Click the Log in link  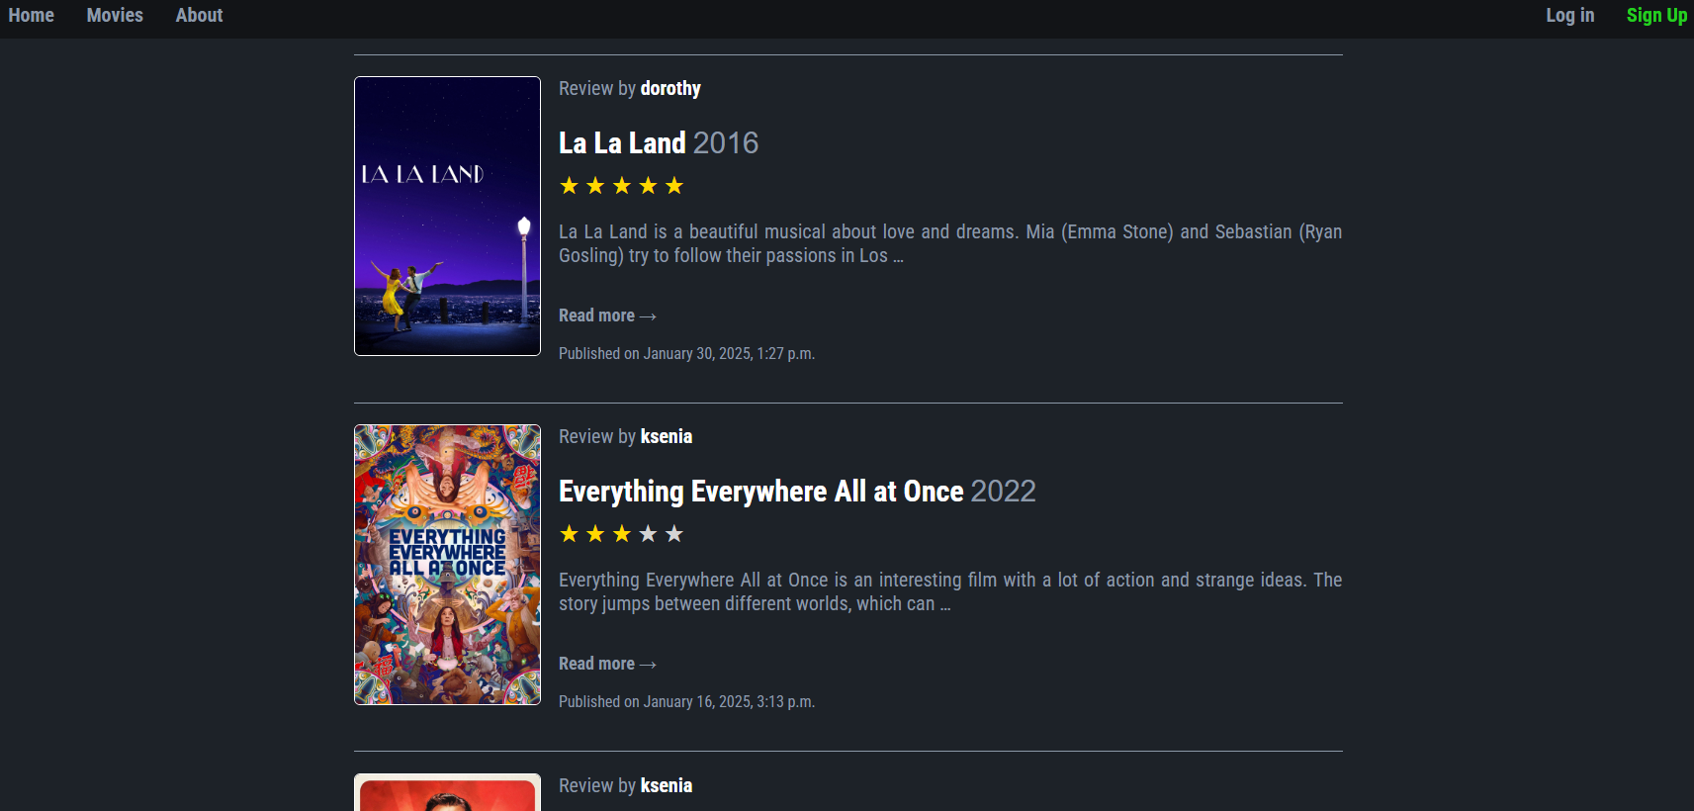1569,16
